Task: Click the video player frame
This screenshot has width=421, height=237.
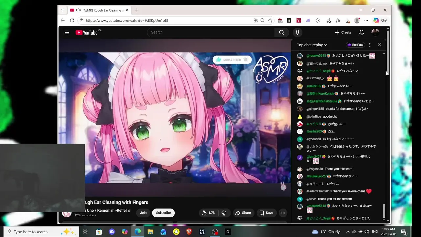Action: coord(175,118)
